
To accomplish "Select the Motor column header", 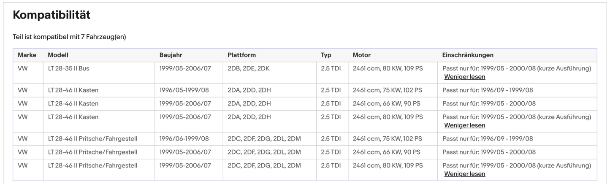I will tap(361, 55).
